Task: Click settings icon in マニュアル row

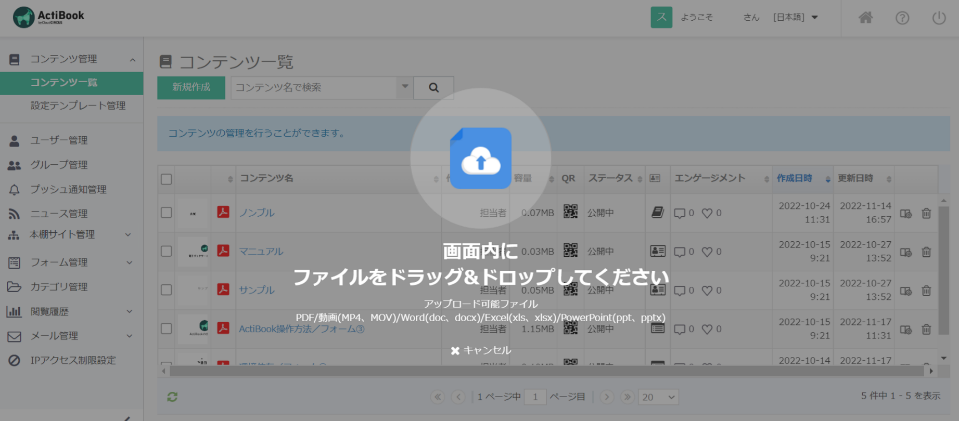Action: pyautogui.click(x=906, y=252)
